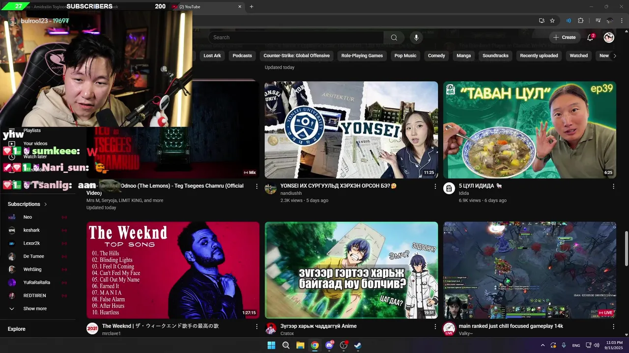Open Chrome three-dot menu
Screen dimensions: 629x353
621,21
